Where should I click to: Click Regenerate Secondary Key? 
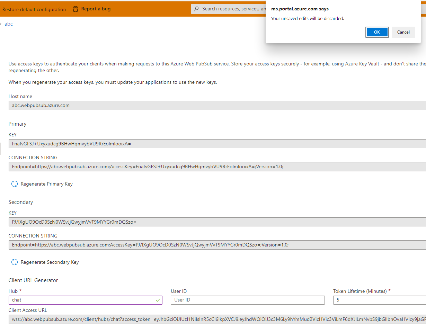click(49, 262)
